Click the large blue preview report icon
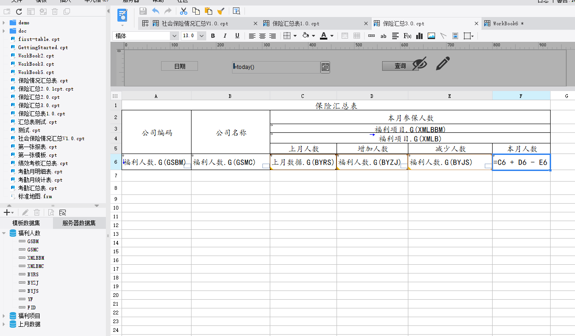Viewport: 575px width, 336px height. pos(122,15)
